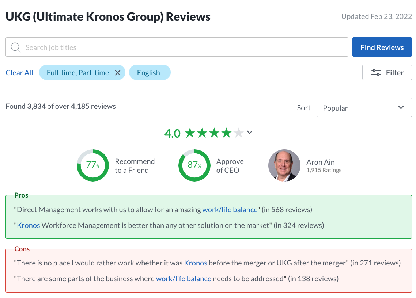Viewport: 416px width, 298px height.
Task: Click the 'in 324 reviews' text
Action: [x=299, y=225]
